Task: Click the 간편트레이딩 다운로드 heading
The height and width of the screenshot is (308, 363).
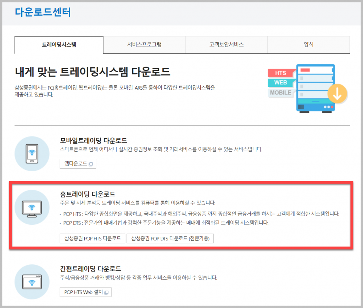Action: (90, 269)
